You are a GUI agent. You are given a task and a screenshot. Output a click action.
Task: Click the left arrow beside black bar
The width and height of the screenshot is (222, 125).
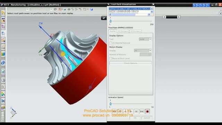coord(164,17)
